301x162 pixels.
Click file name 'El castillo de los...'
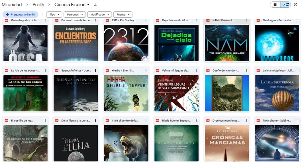coord(22,121)
